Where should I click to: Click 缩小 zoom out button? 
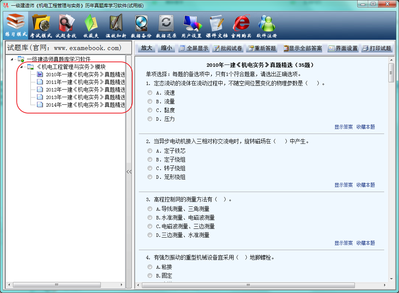167,48
